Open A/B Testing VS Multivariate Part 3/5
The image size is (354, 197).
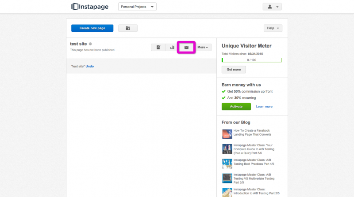tap(254, 178)
